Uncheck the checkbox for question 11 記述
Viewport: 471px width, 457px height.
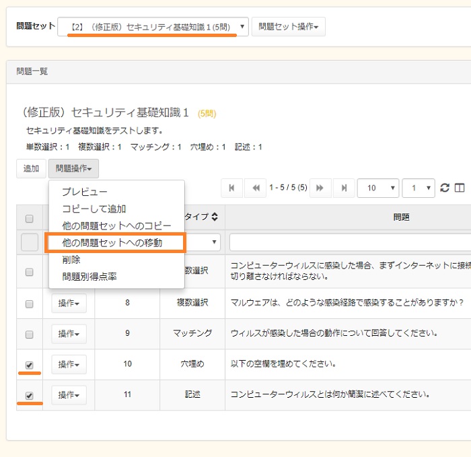click(x=29, y=396)
